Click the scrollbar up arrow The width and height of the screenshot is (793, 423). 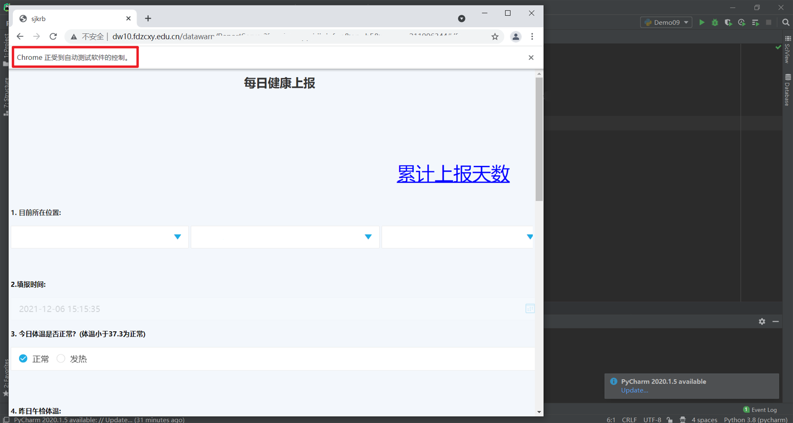(539, 74)
